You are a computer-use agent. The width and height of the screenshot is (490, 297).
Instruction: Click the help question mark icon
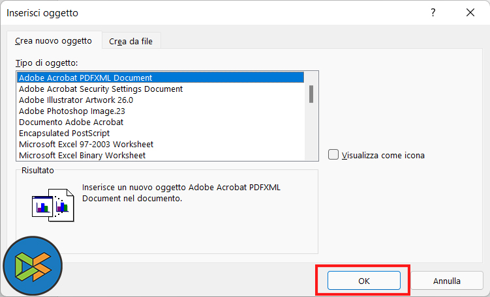433,12
